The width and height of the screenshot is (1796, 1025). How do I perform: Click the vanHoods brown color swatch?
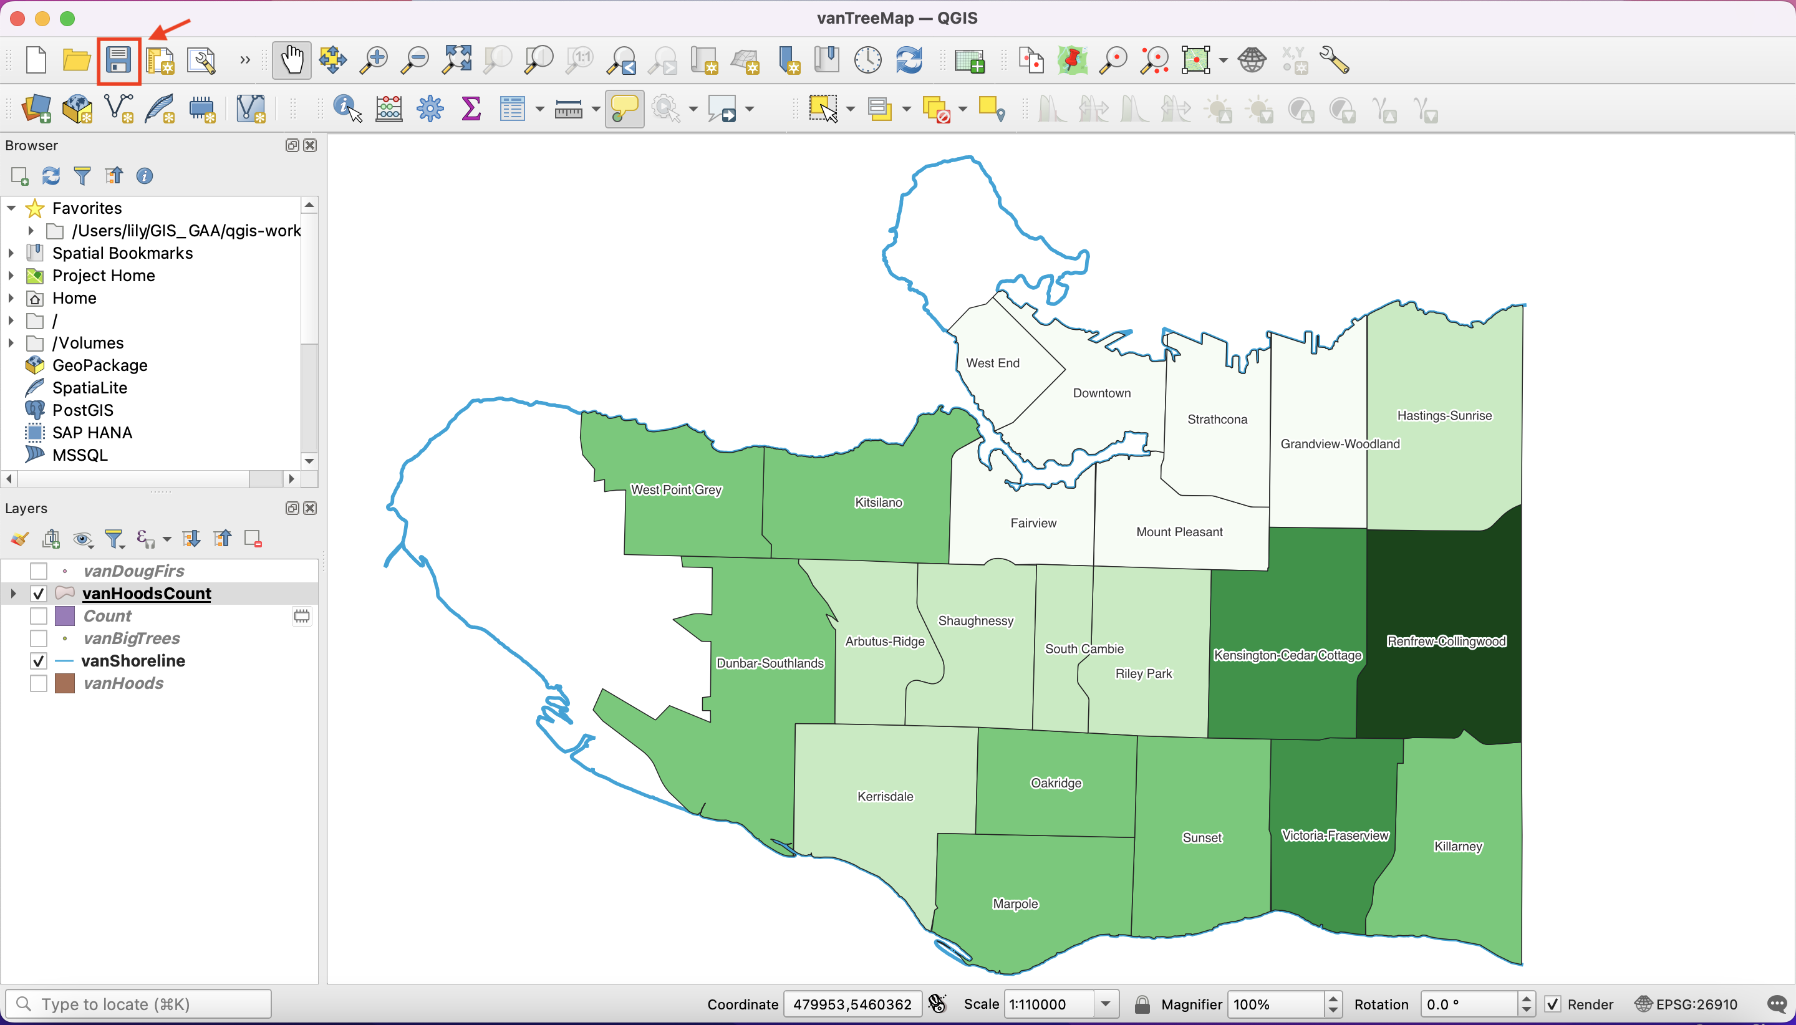(x=65, y=683)
